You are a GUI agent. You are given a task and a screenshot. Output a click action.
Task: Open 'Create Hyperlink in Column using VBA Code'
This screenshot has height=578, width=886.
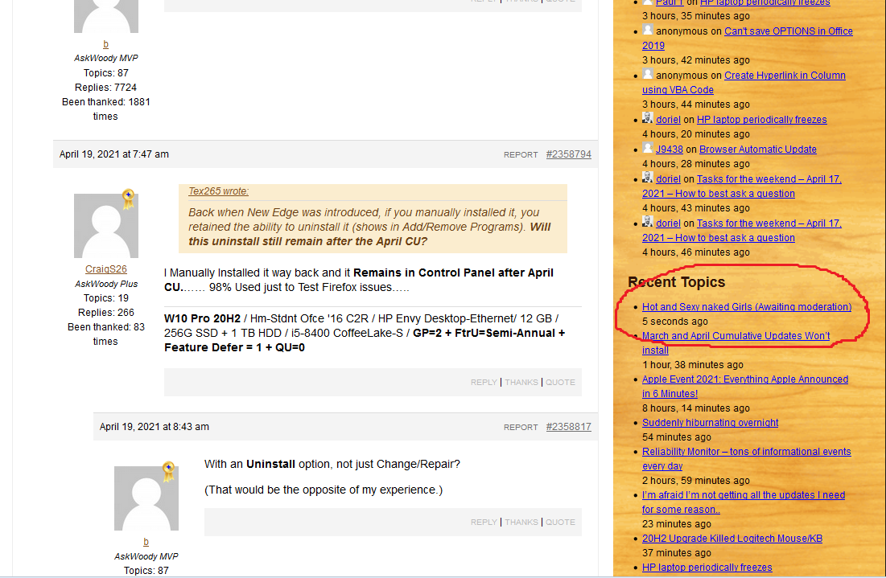(x=744, y=83)
